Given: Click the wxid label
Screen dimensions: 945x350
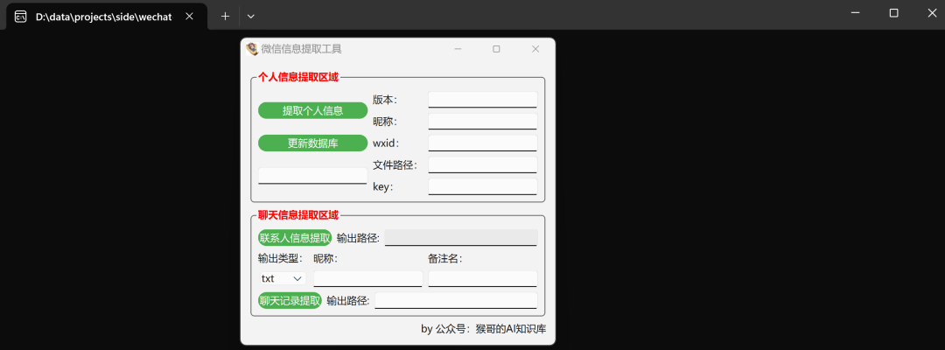Looking at the screenshot, I should point(387,143).
